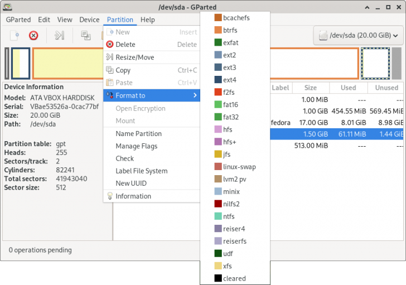406x285 pixels.
Task: Select the fedora 17.00 GiB partition row
Action: tap(337, 123)
